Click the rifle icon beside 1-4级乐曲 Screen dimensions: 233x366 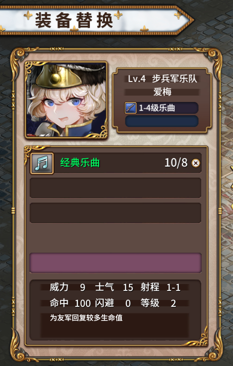(x=130, y=108)
